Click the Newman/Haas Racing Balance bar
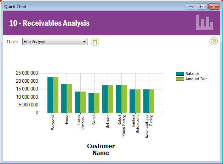The image size is (223, 164). pos(146,101)
